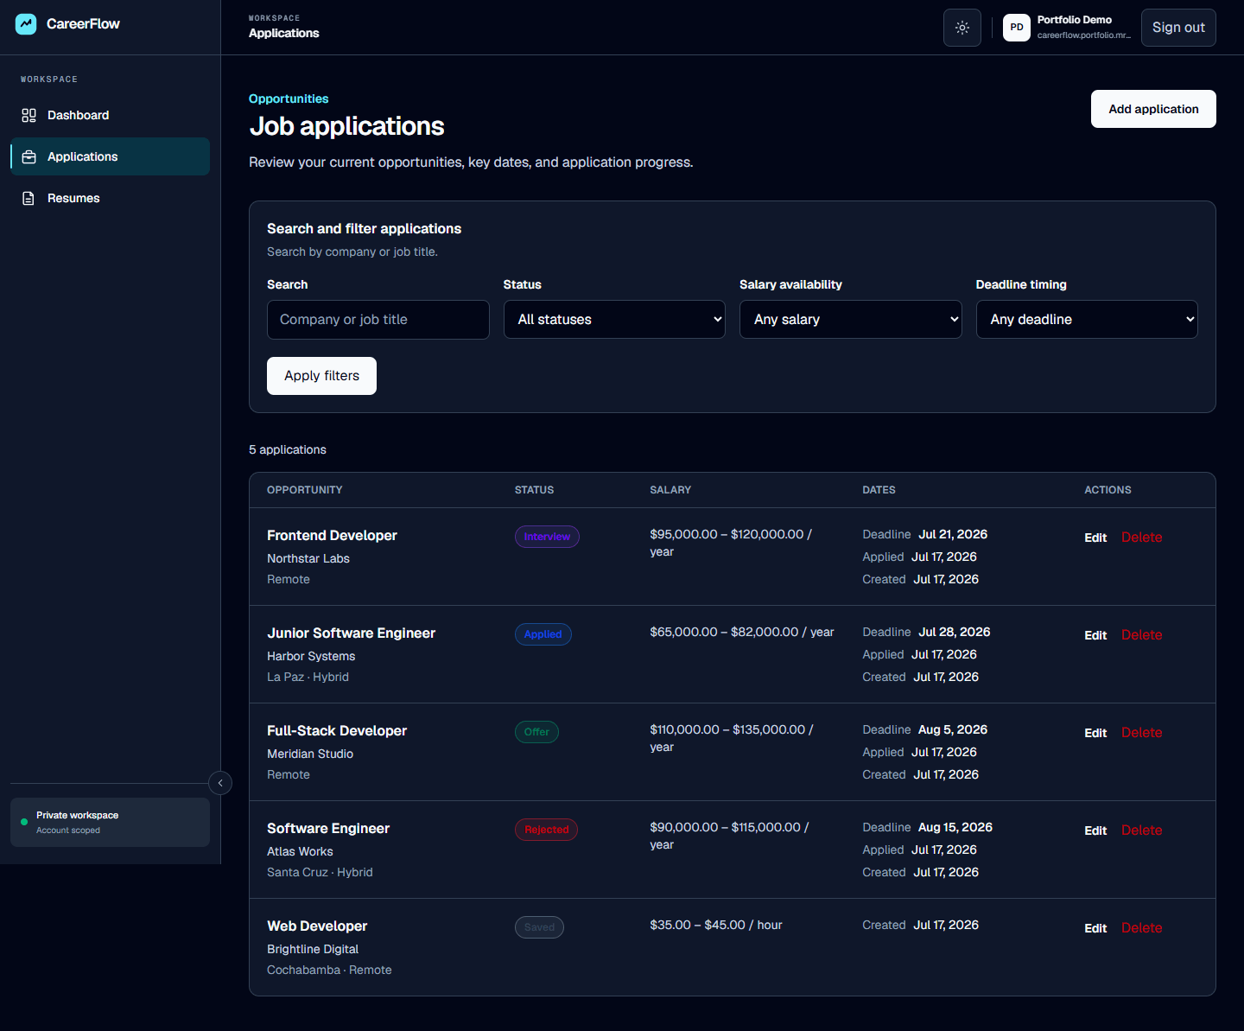Delete the Web Developer application
The height and width of the screenshot is (1031, 1244).
(1141, 928)
